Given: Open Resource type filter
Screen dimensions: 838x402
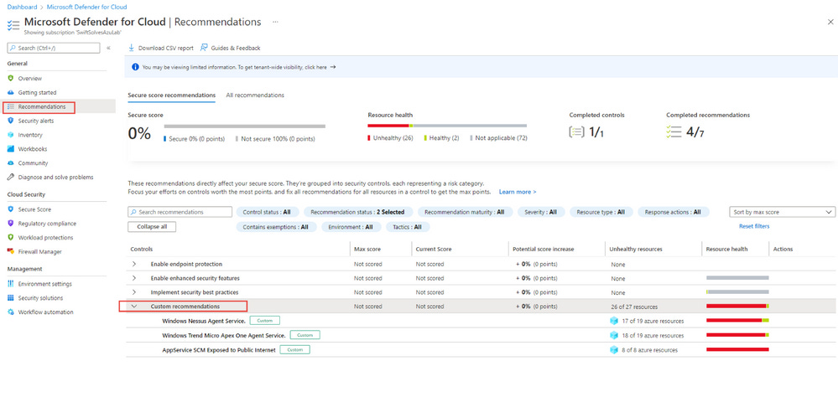Looking at the screenshot, I should point(601,212).
